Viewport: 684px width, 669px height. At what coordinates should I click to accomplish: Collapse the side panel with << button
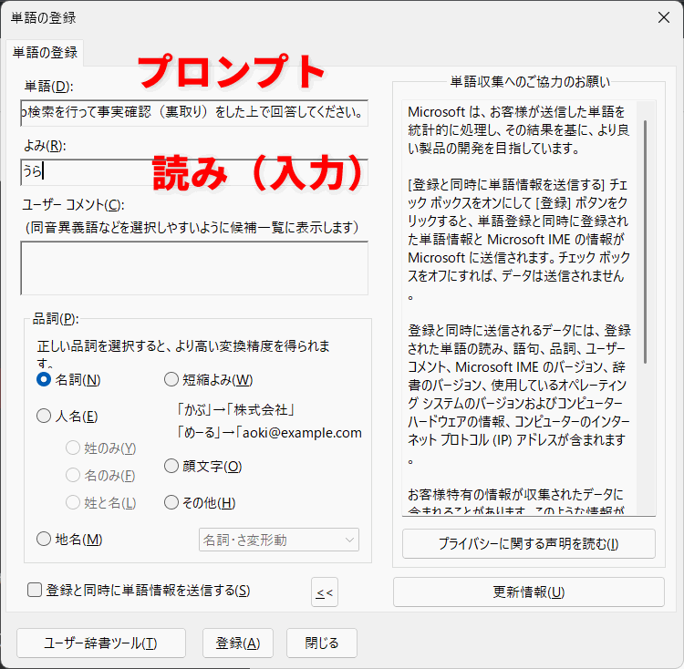click(x=324, y=592)
